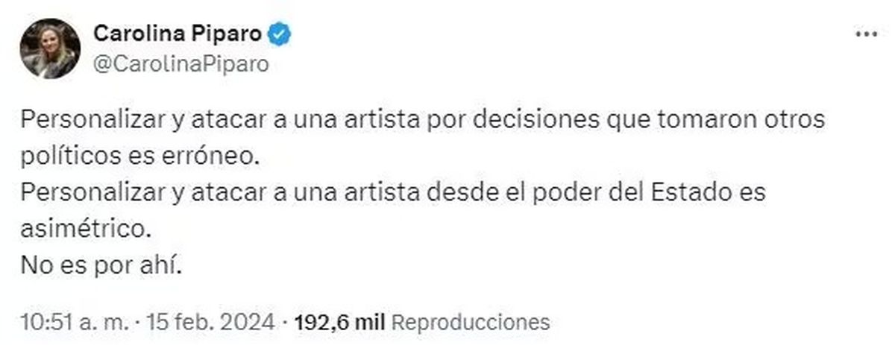Click the 192,6 mil view count
The height and width of the screenshot is (345, 895).
point(339,322)
